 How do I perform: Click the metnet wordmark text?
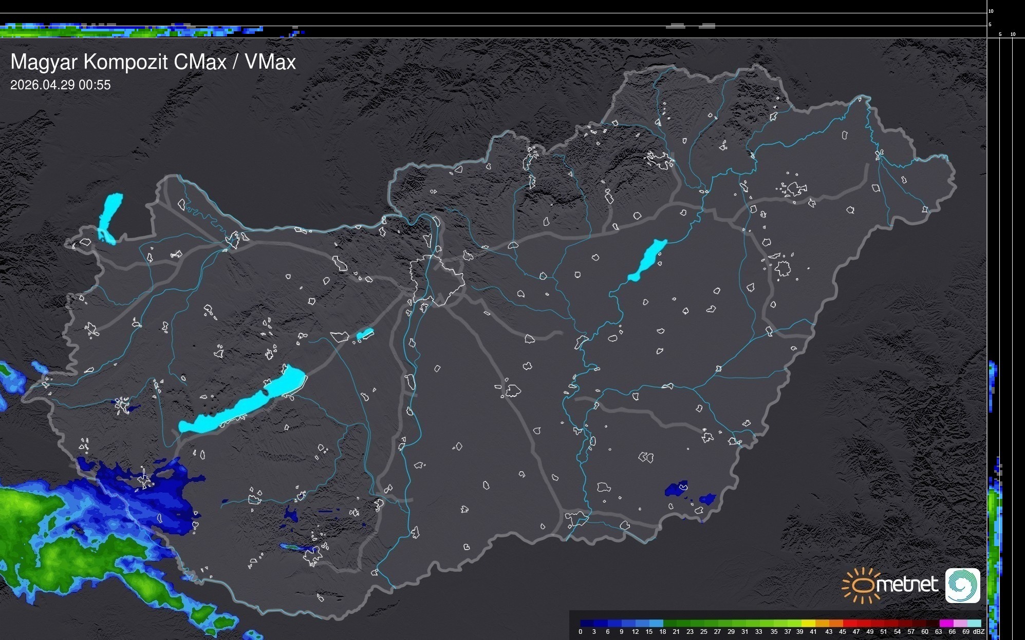(907, 585)
